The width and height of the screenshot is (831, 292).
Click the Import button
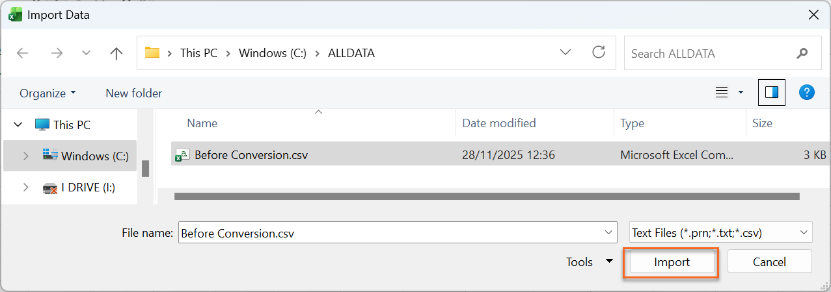click(672, 262)
